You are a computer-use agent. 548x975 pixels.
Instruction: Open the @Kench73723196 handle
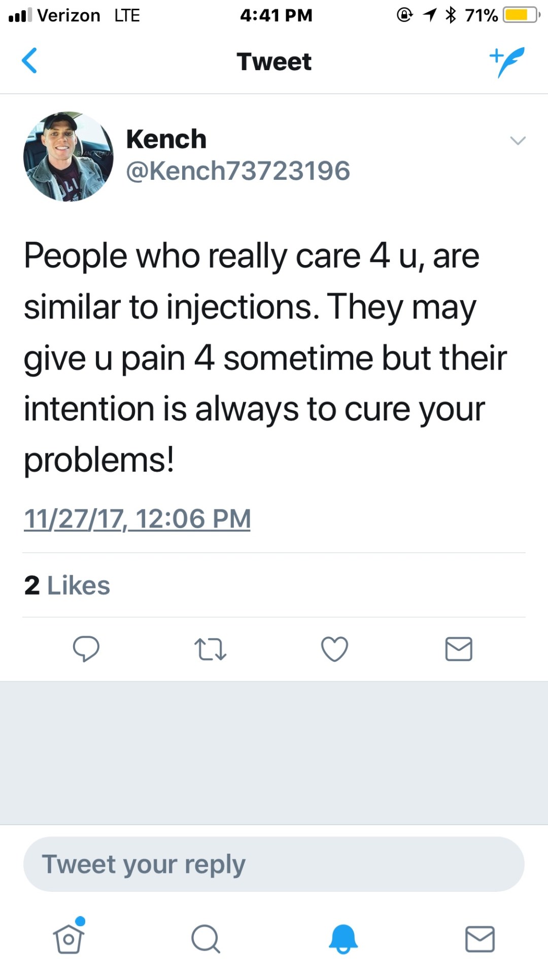(x=238, y=171)
